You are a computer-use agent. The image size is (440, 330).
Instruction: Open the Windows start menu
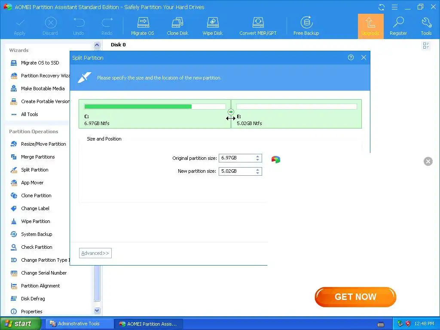20,324
